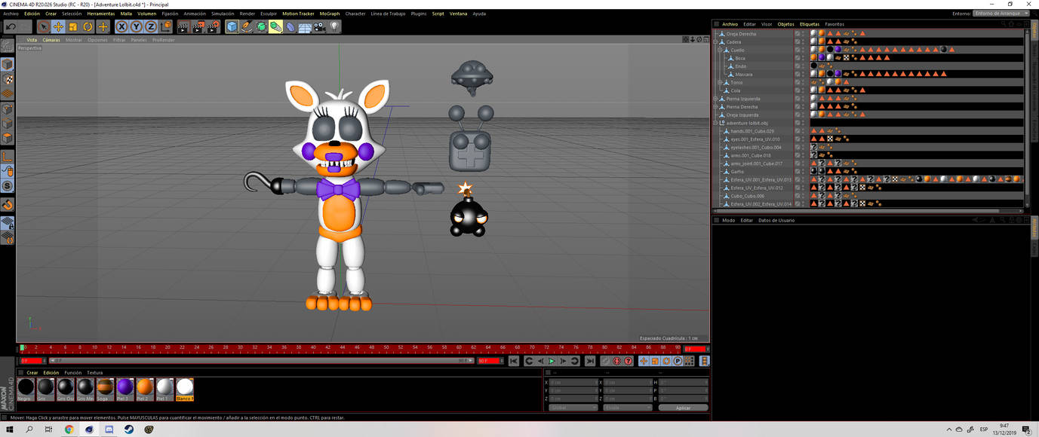Image resolution: width=1039 pixels, height=437 pixels.
Task: Click the red keyframe help question icon
Action: tap(628, 362)
